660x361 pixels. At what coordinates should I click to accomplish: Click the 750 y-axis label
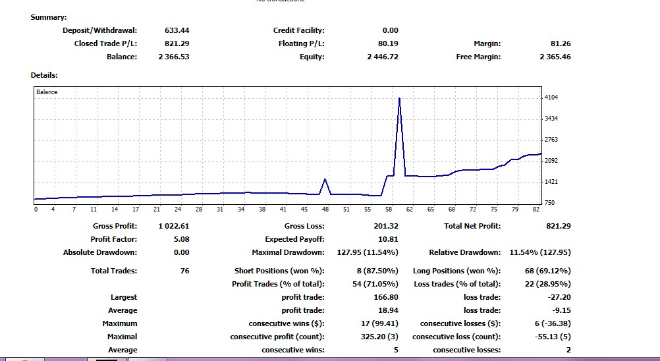[x=549, y=202]
